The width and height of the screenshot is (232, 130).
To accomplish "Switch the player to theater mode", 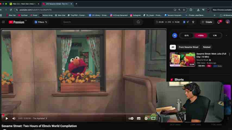I will [x=153, y=118].
